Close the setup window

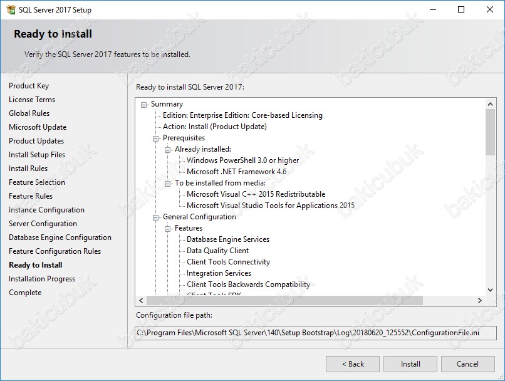click(x=490, y=9)
